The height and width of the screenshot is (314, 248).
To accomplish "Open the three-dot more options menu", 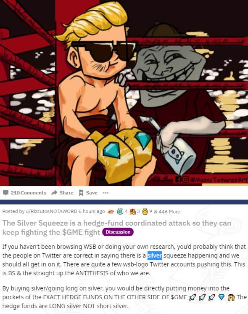I will click(x=106, y=193).
